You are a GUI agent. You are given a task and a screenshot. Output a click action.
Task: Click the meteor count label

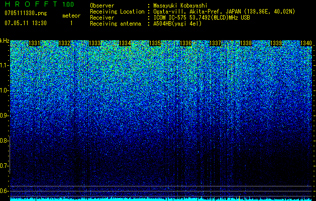tap(71, 16)
